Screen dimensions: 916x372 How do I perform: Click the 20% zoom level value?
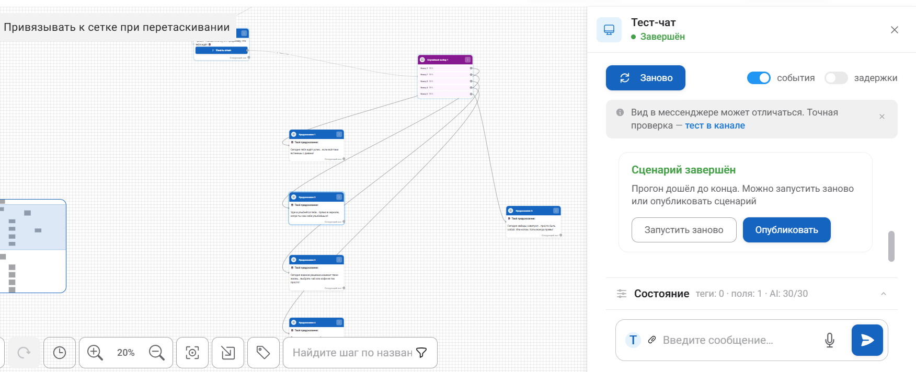coord(125,353)
